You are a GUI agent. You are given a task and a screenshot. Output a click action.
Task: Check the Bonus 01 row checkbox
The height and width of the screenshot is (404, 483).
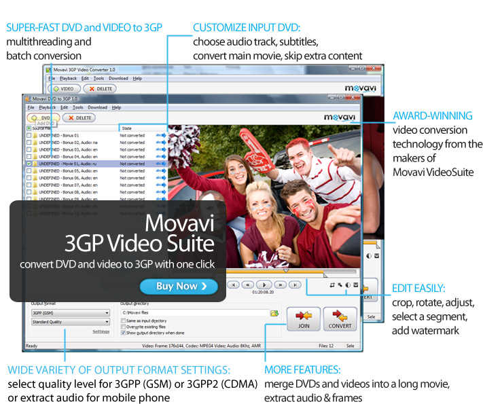29,136
